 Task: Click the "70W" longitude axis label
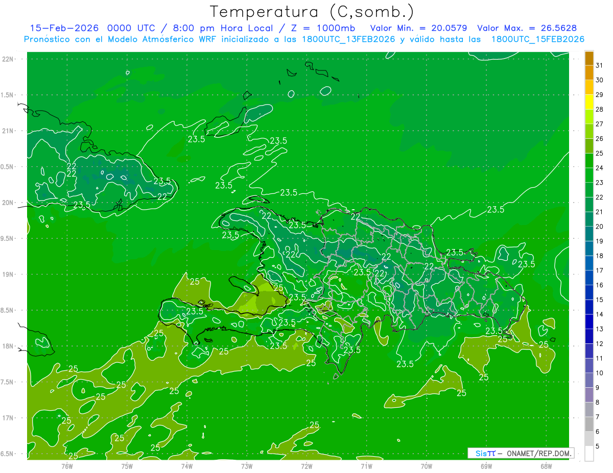427,466
